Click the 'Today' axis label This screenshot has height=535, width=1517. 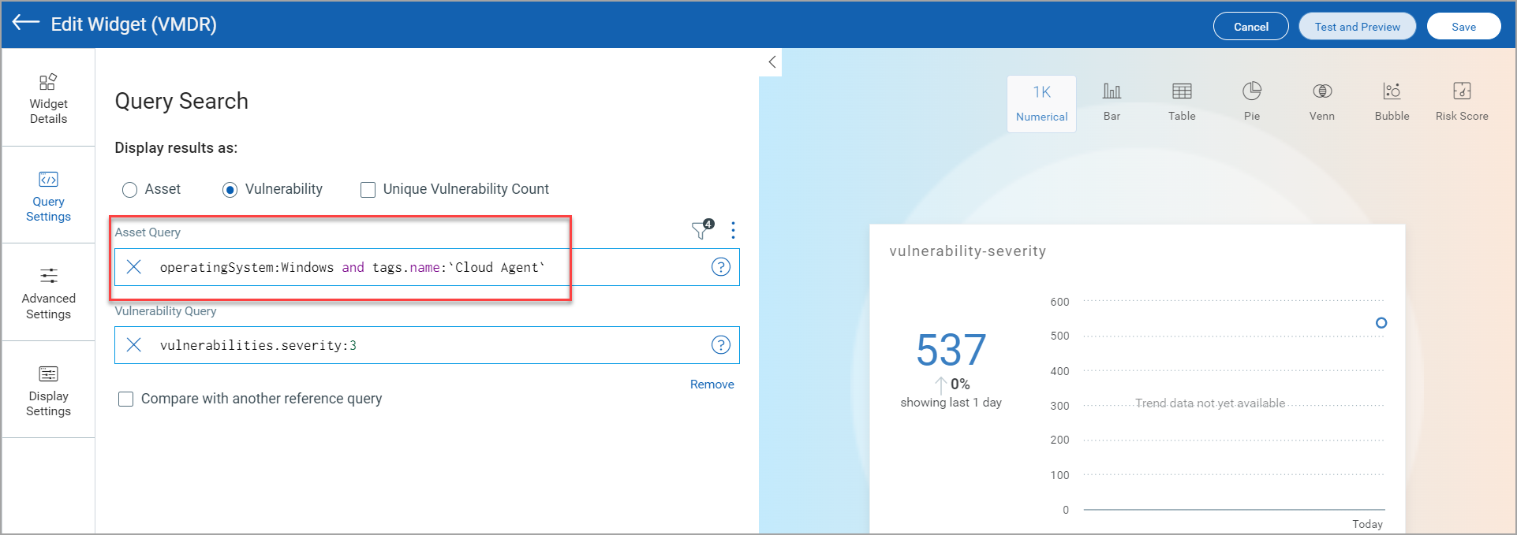(x=1368, y=524)
